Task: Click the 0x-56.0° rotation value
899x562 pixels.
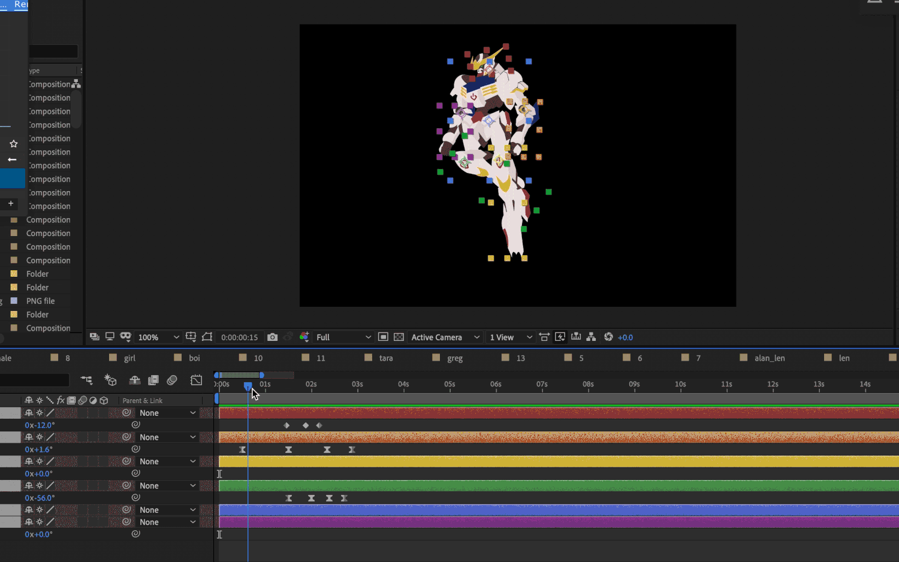Action: click(40, 498)
